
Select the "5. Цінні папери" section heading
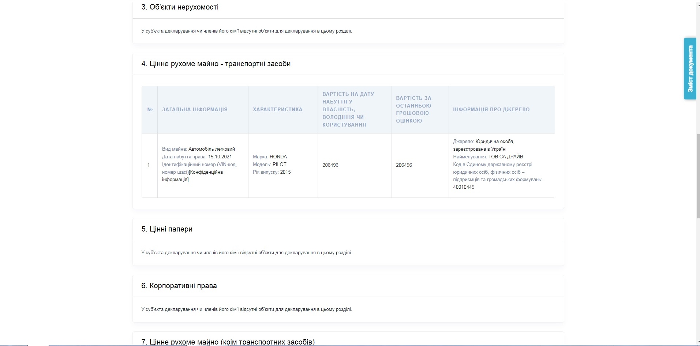point(167,229)
